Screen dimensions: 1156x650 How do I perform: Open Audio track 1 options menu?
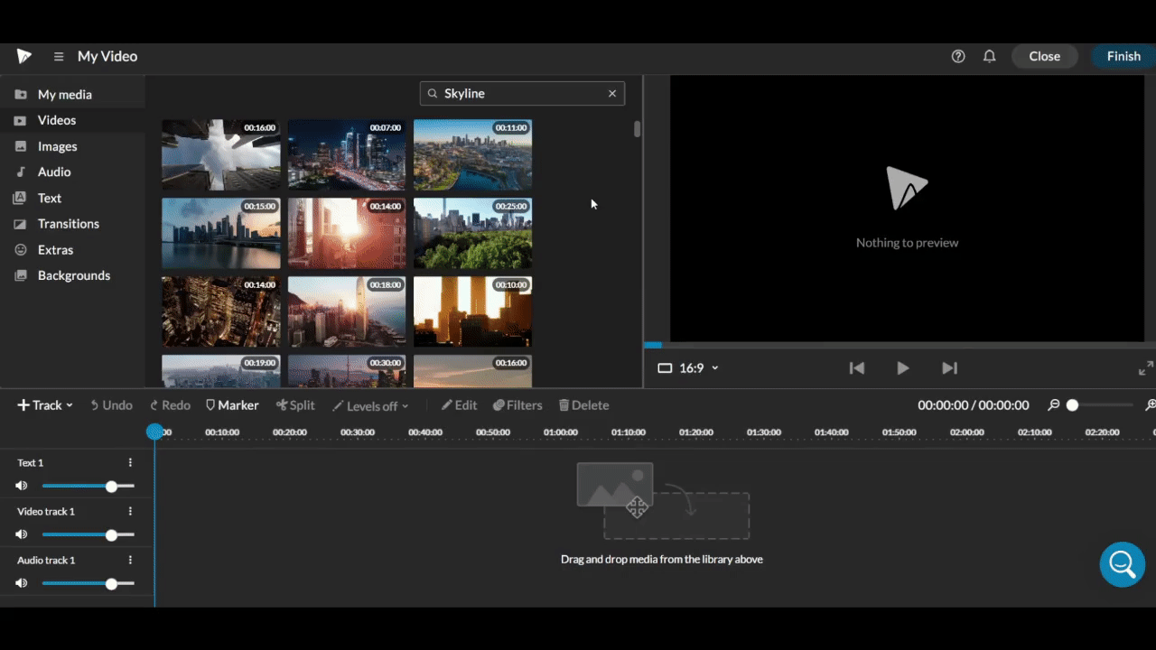click(x=130, y=560)
